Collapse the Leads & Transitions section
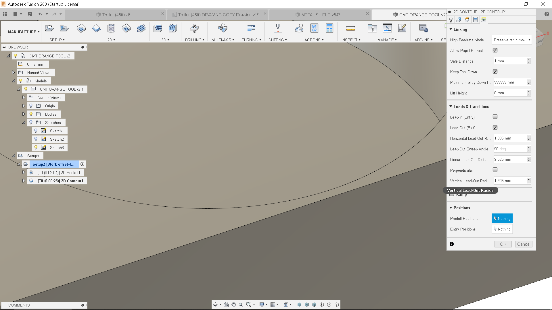This screenshot has width=552, height=310. pos(451,106)
